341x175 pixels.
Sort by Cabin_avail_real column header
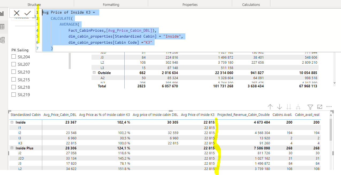(307, 115)
